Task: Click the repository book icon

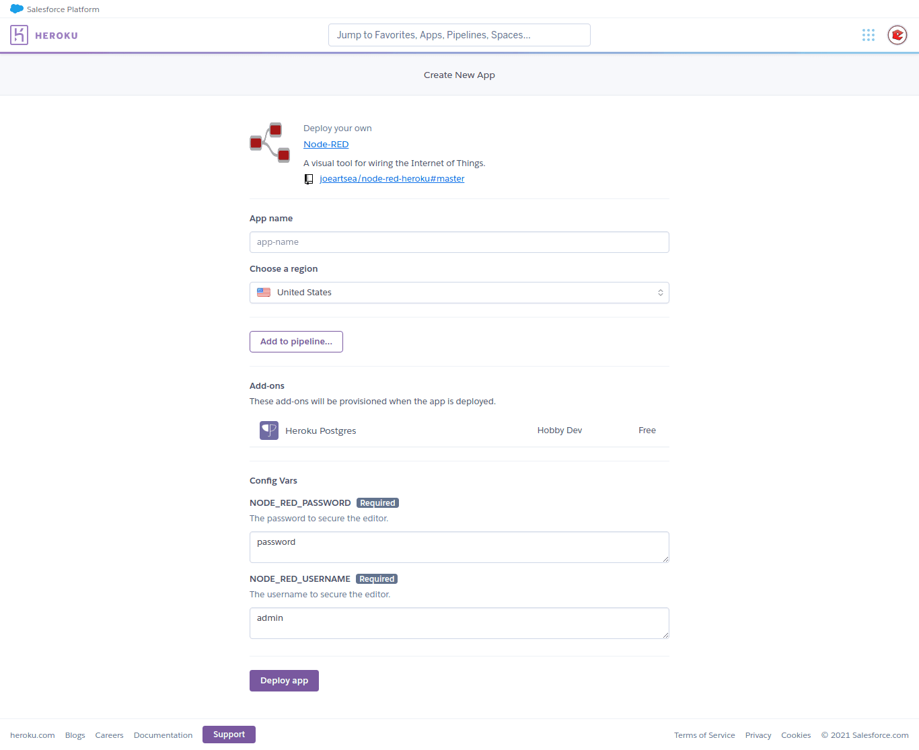Action: (x=309, y=179)
